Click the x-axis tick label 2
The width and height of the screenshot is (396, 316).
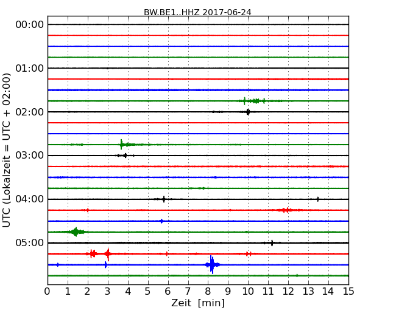tap(87, 291)
